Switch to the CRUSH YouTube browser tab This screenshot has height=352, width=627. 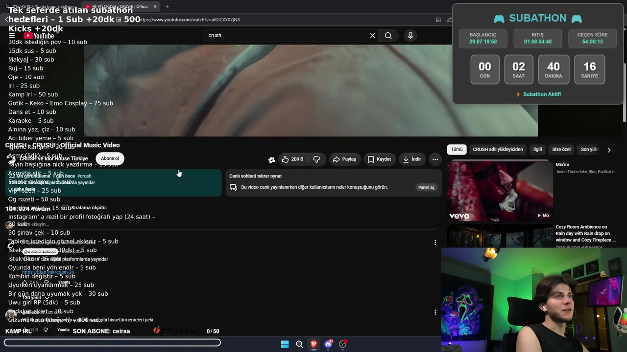click(x=121, y=6)
